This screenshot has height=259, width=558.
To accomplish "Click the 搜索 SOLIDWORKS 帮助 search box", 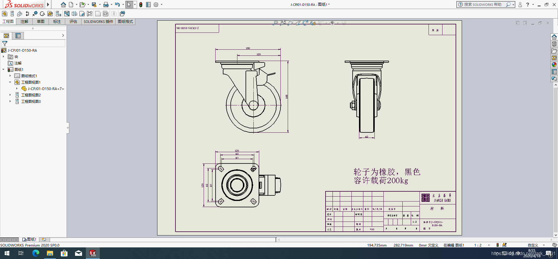I will point(483,4).
